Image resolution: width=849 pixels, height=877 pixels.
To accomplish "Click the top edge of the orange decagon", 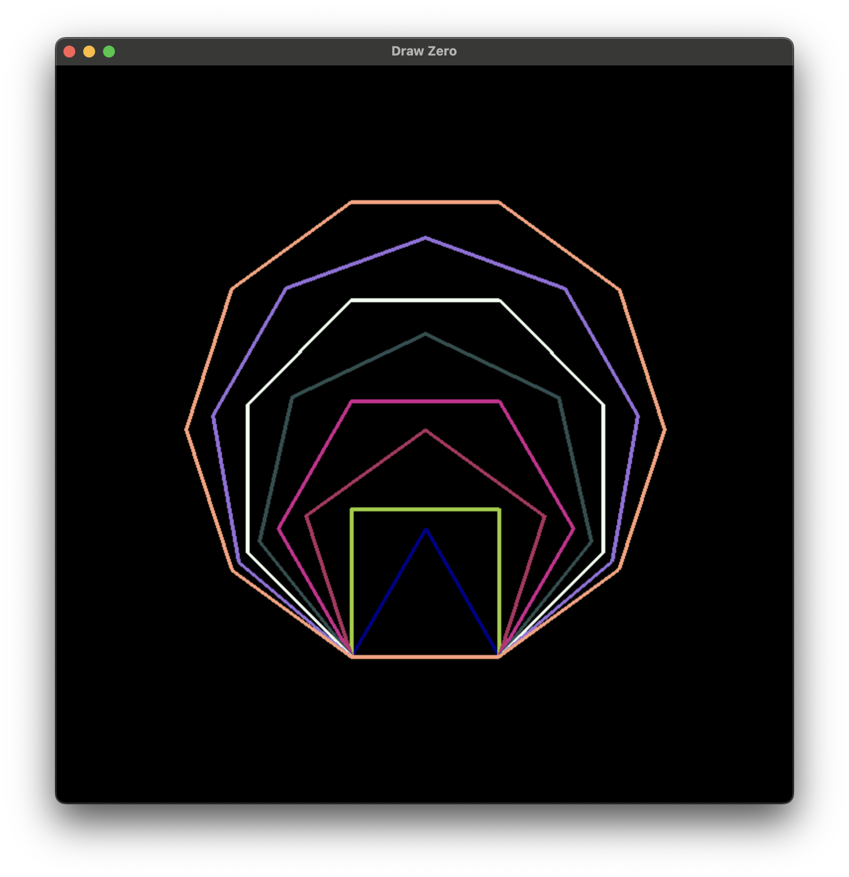I will 425,202.
